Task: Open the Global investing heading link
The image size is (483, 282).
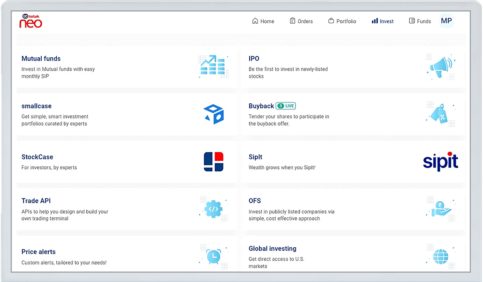Action: point(272,249)
